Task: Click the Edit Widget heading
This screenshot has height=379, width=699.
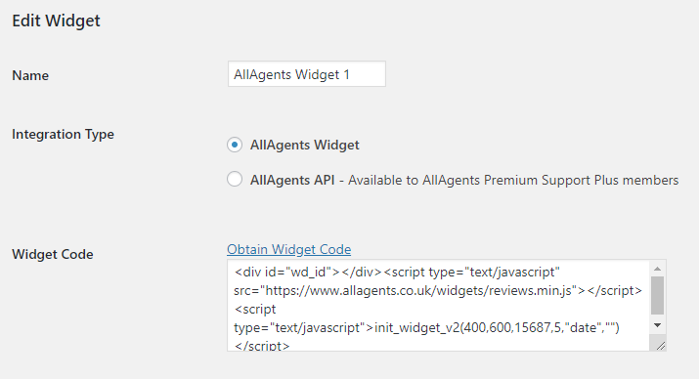Action: [x=56, y=21]
